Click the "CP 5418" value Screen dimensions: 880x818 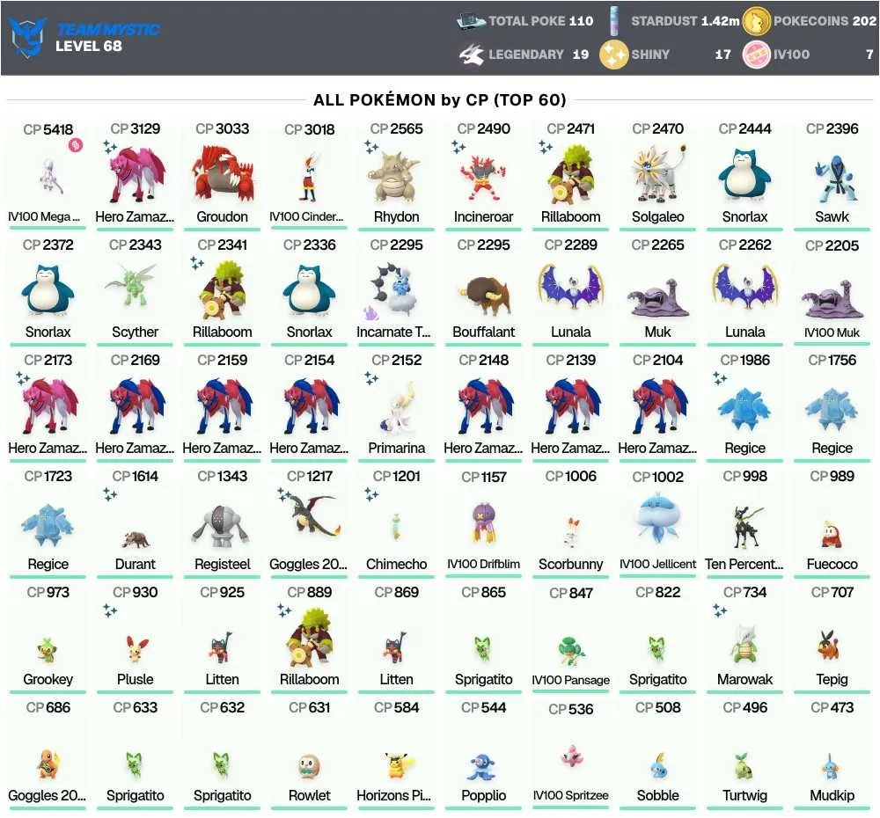(48, 129)
